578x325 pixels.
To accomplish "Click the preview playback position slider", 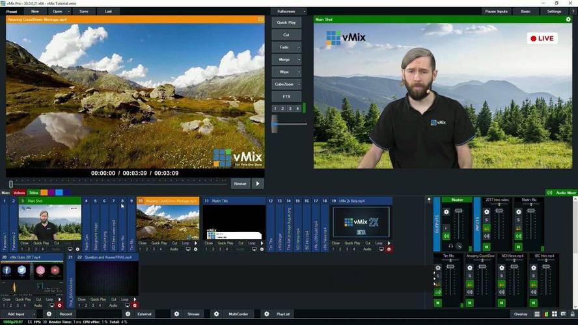I will pos(11,184).
